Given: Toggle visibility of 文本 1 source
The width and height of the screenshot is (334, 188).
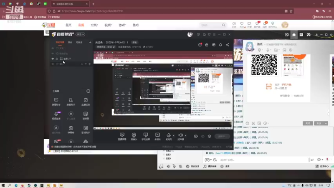Looking at the screenshot, I should (x=53, y=48).
